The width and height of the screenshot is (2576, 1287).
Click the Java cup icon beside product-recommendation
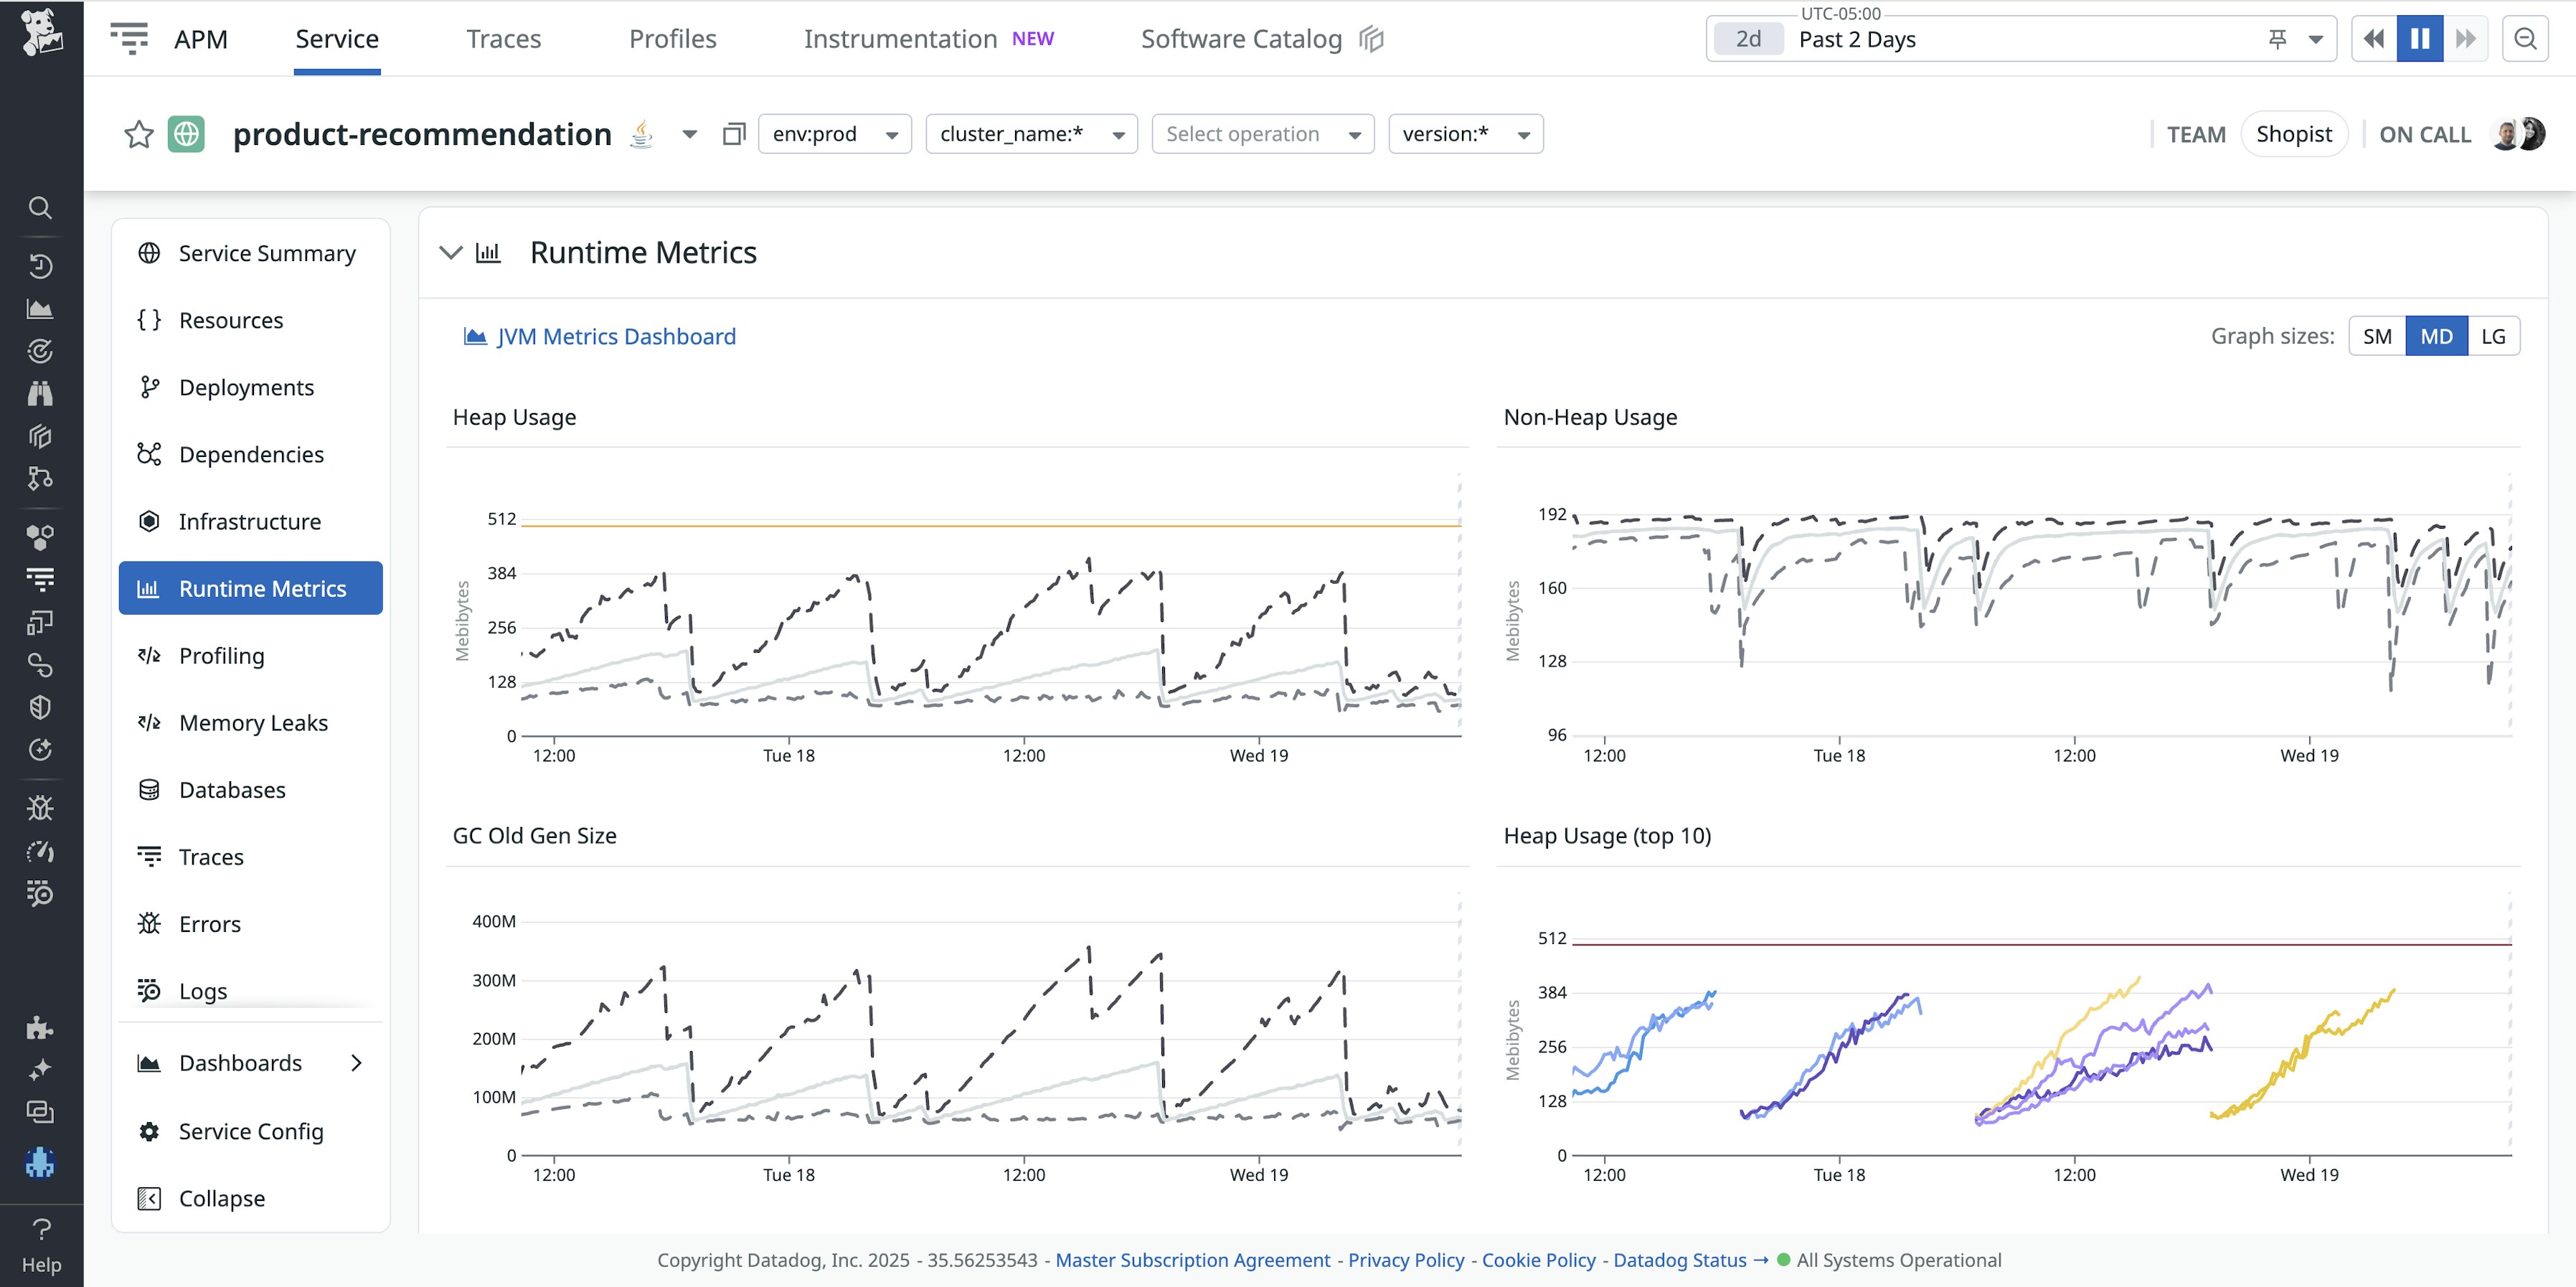point(641,133)
